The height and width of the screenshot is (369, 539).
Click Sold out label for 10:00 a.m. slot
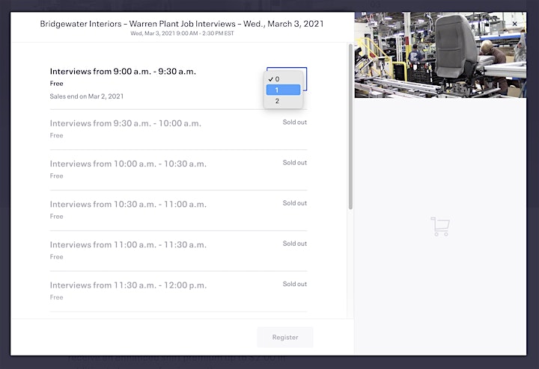tap(295, 163)
